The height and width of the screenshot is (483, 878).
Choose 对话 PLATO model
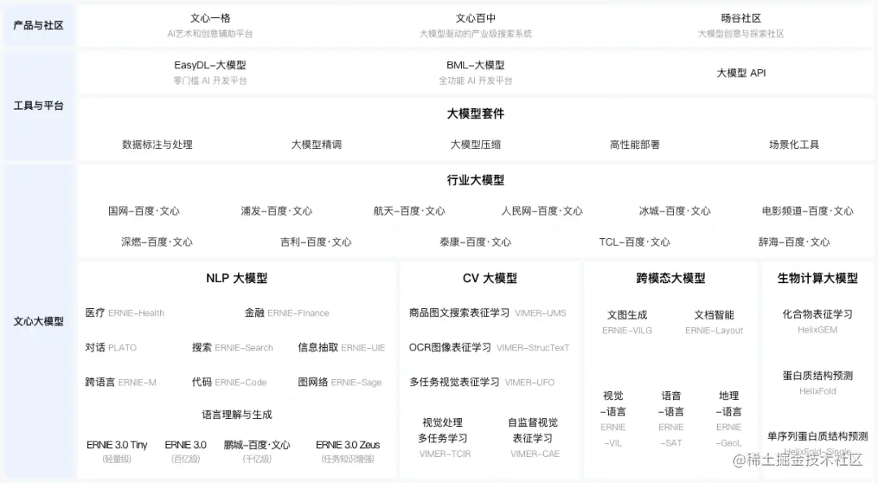(x=111, y=347)
